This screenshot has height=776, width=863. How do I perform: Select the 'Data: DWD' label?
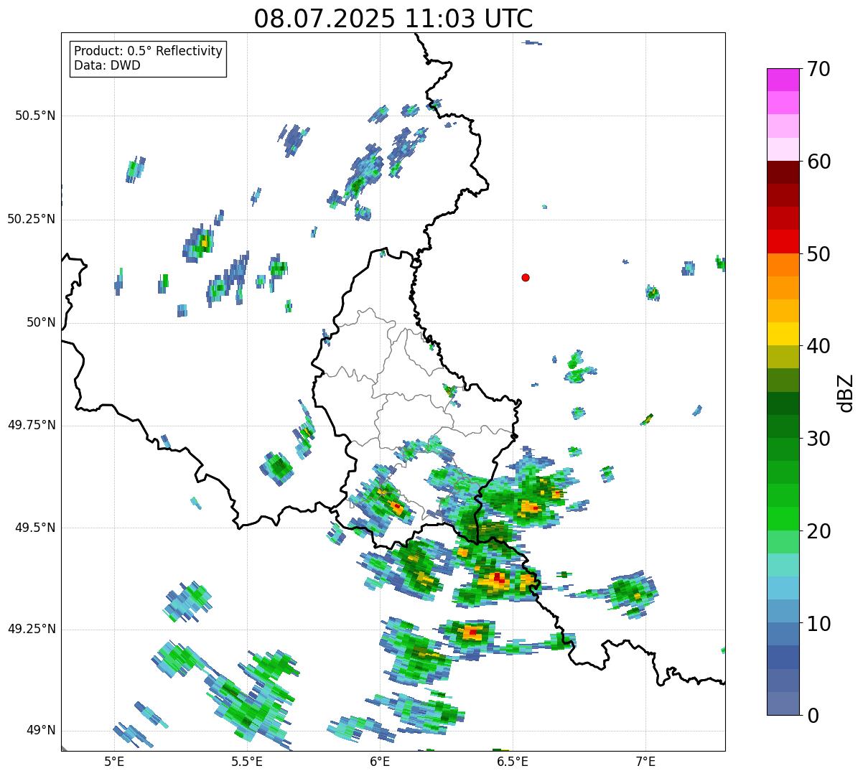(107, 65)
